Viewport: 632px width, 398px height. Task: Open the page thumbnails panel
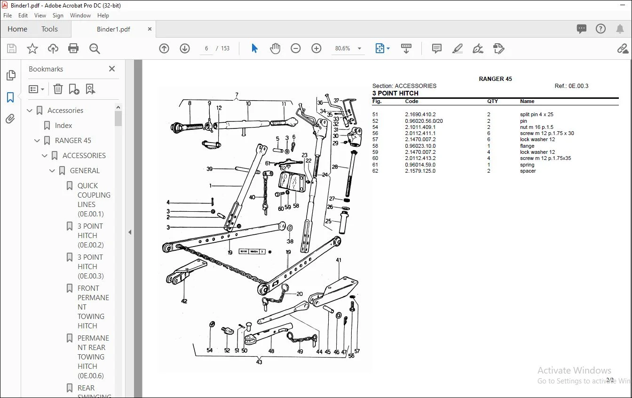pyautogui.click(x=10, y=75)
